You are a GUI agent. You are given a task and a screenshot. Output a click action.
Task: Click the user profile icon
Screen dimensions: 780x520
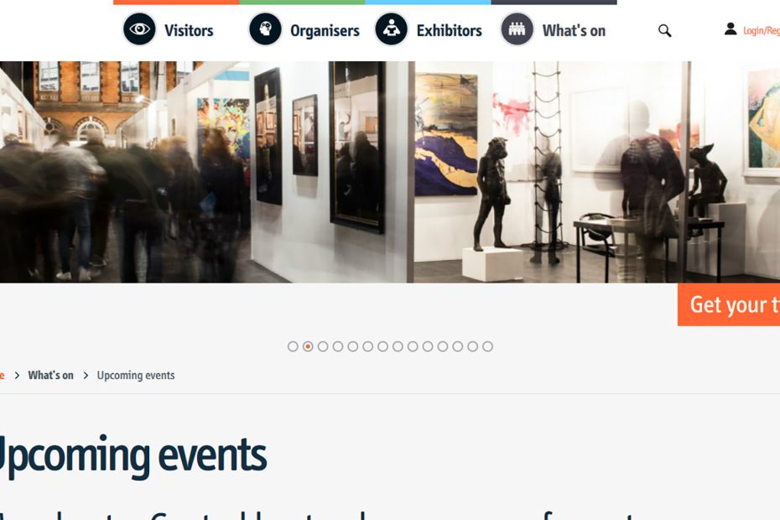[x=731, y=29]
